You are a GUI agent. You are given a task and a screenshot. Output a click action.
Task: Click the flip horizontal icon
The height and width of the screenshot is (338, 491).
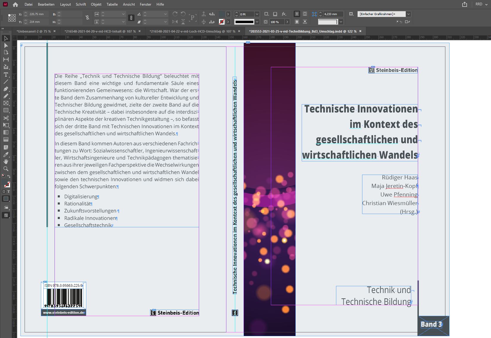(175, 22)
